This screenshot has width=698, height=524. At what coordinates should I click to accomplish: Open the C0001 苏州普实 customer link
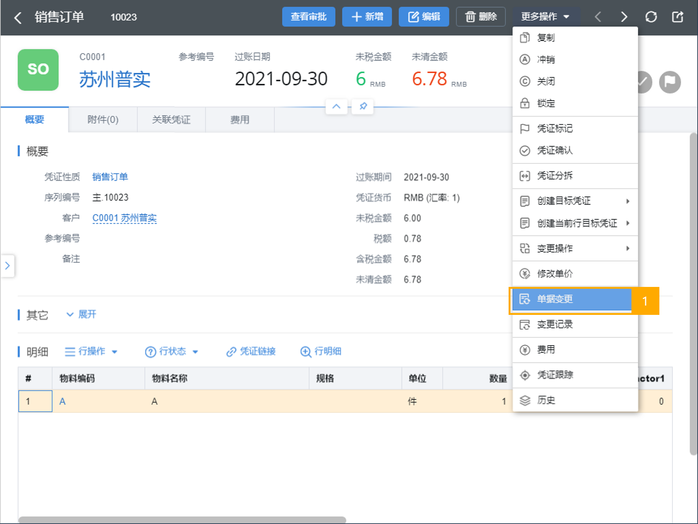[x=124, y=218]
